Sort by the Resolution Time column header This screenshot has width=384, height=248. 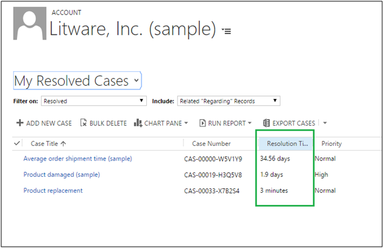pos(285,143)
